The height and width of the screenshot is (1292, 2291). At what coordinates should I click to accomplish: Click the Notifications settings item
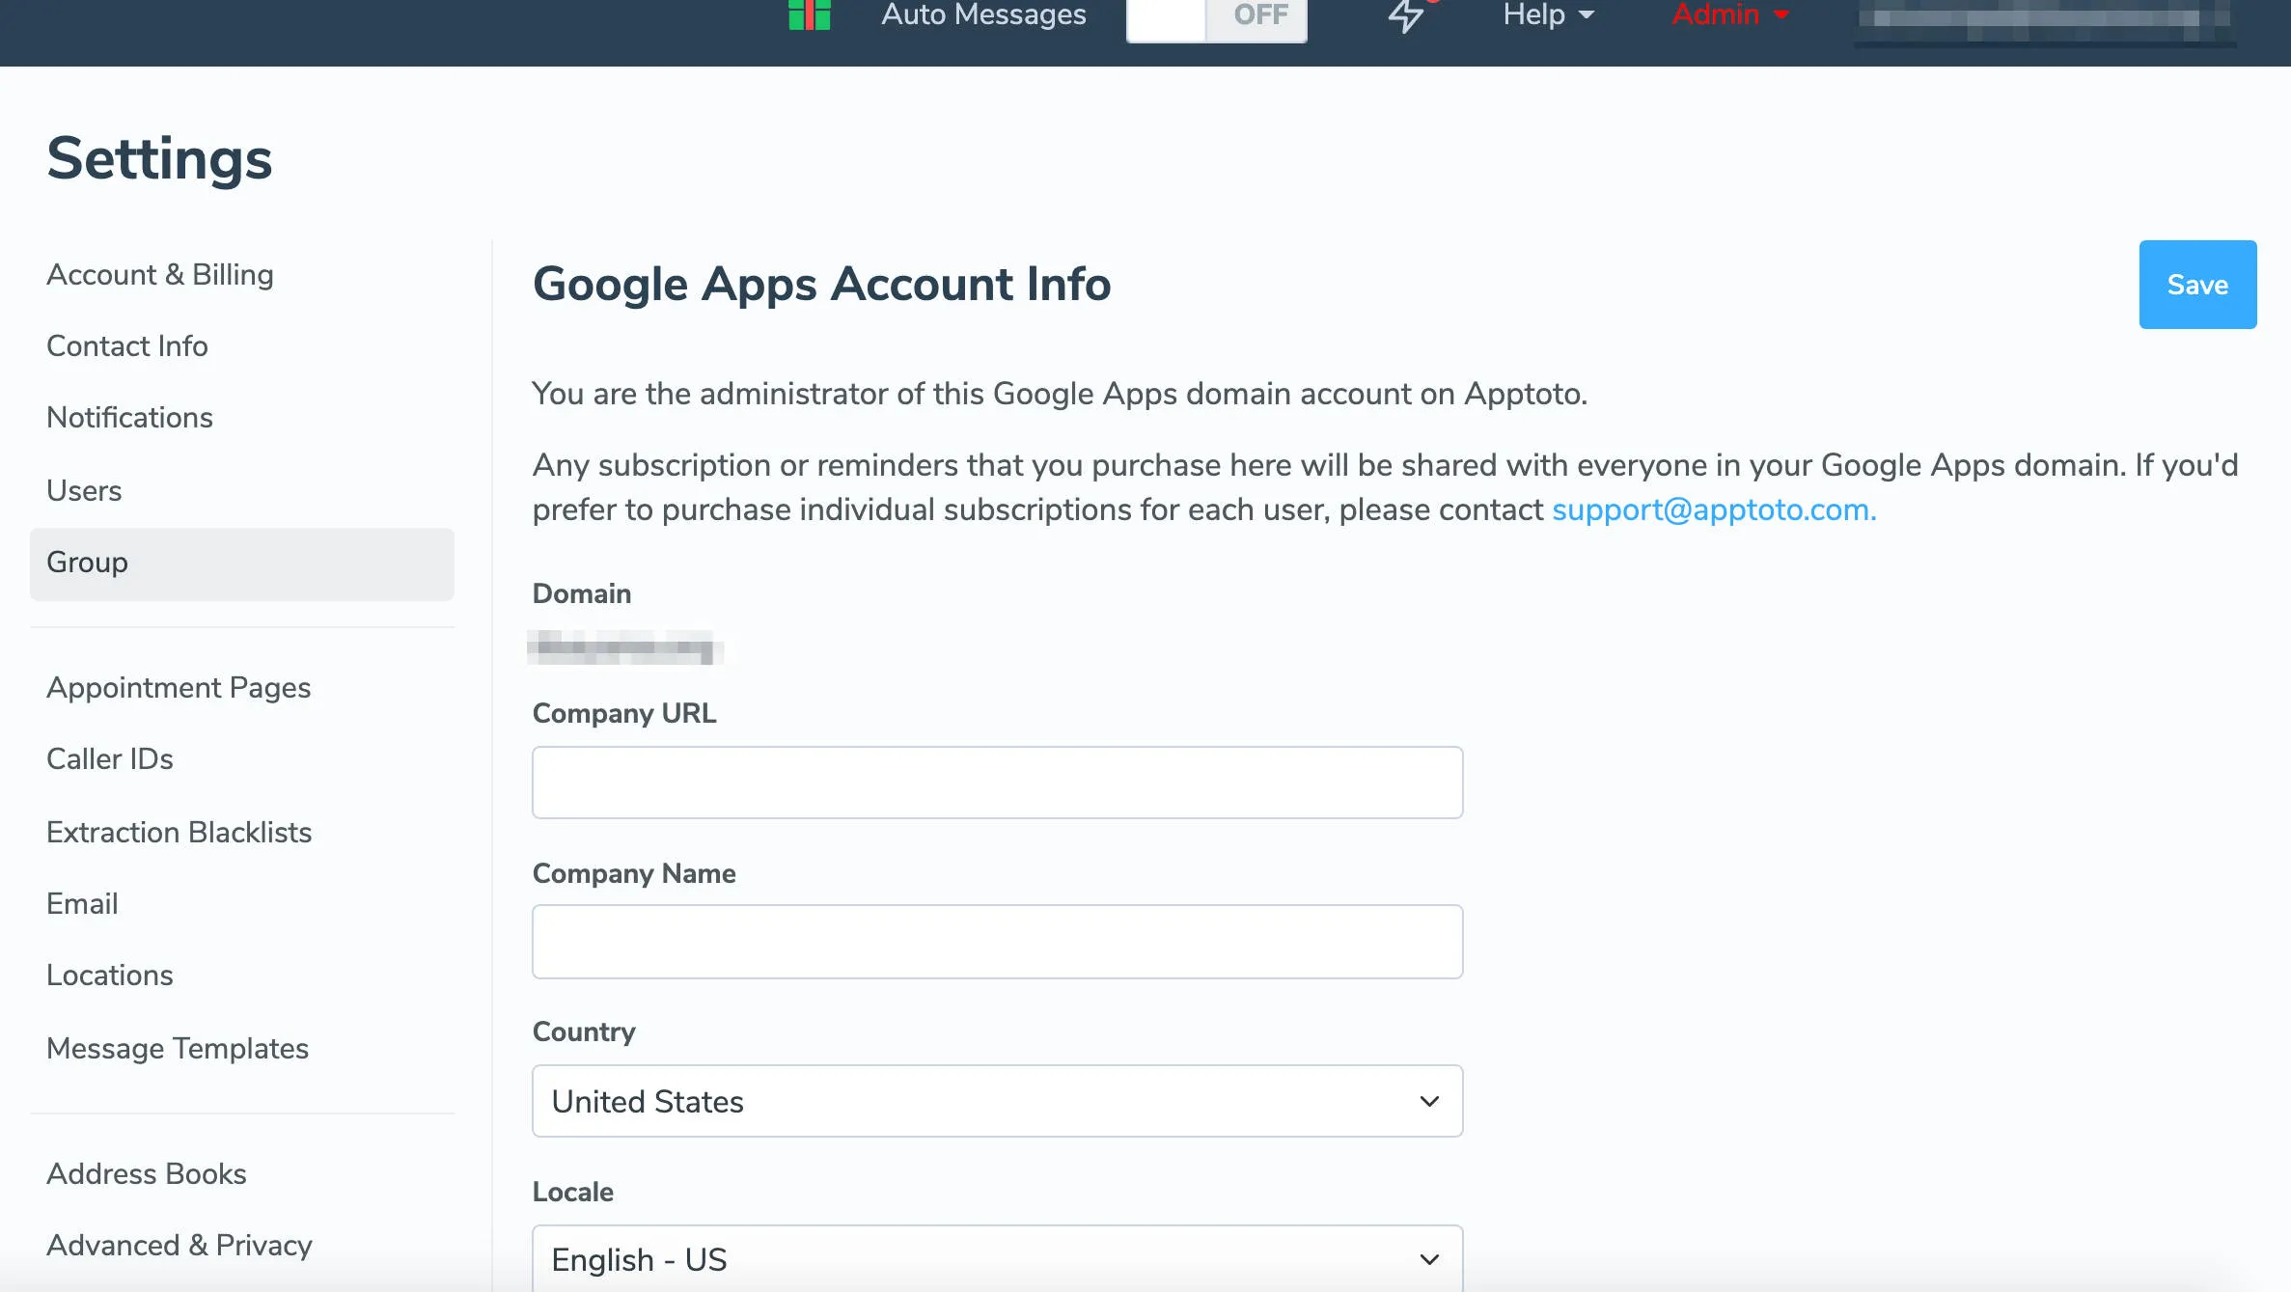pyautogui.click(x=129, y=417)
